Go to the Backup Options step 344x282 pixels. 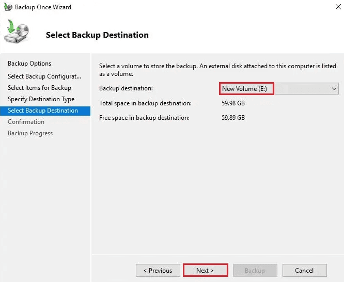[29, 64]
